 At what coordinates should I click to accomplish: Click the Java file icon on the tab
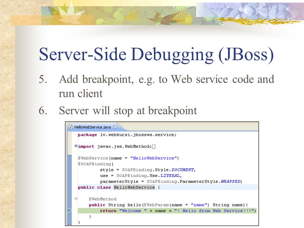(71, 127)
